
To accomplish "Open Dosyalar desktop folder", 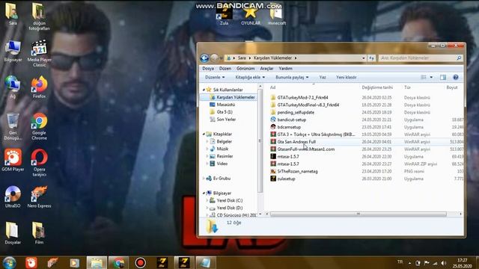I will (13, 233).
